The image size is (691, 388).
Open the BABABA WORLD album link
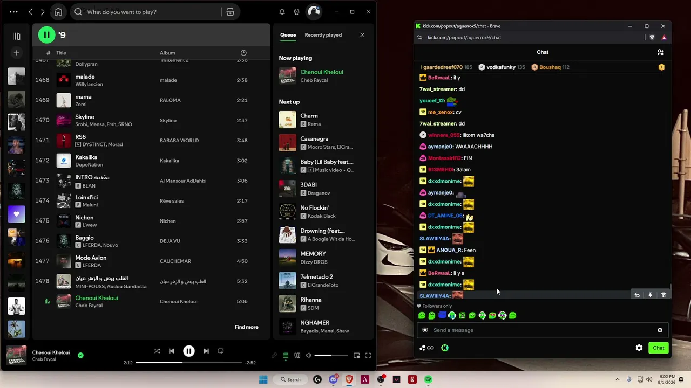tap(179, 141)
